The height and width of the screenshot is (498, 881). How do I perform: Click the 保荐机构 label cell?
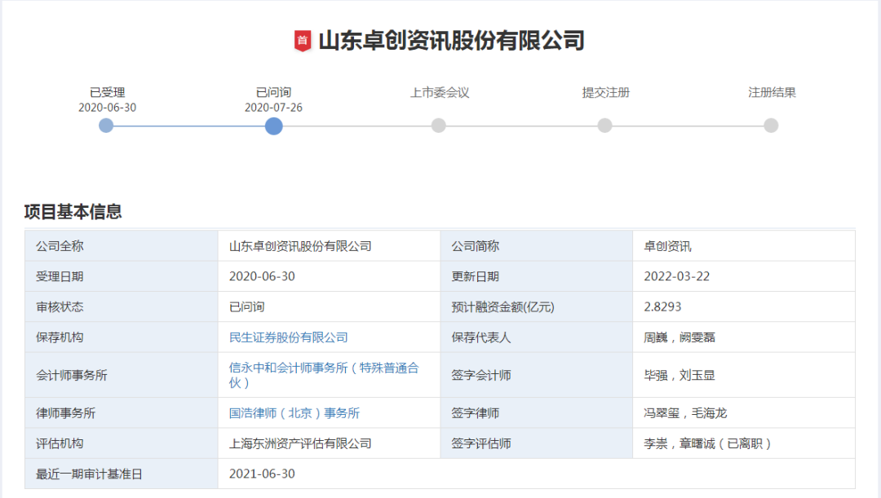coord(122,337)
